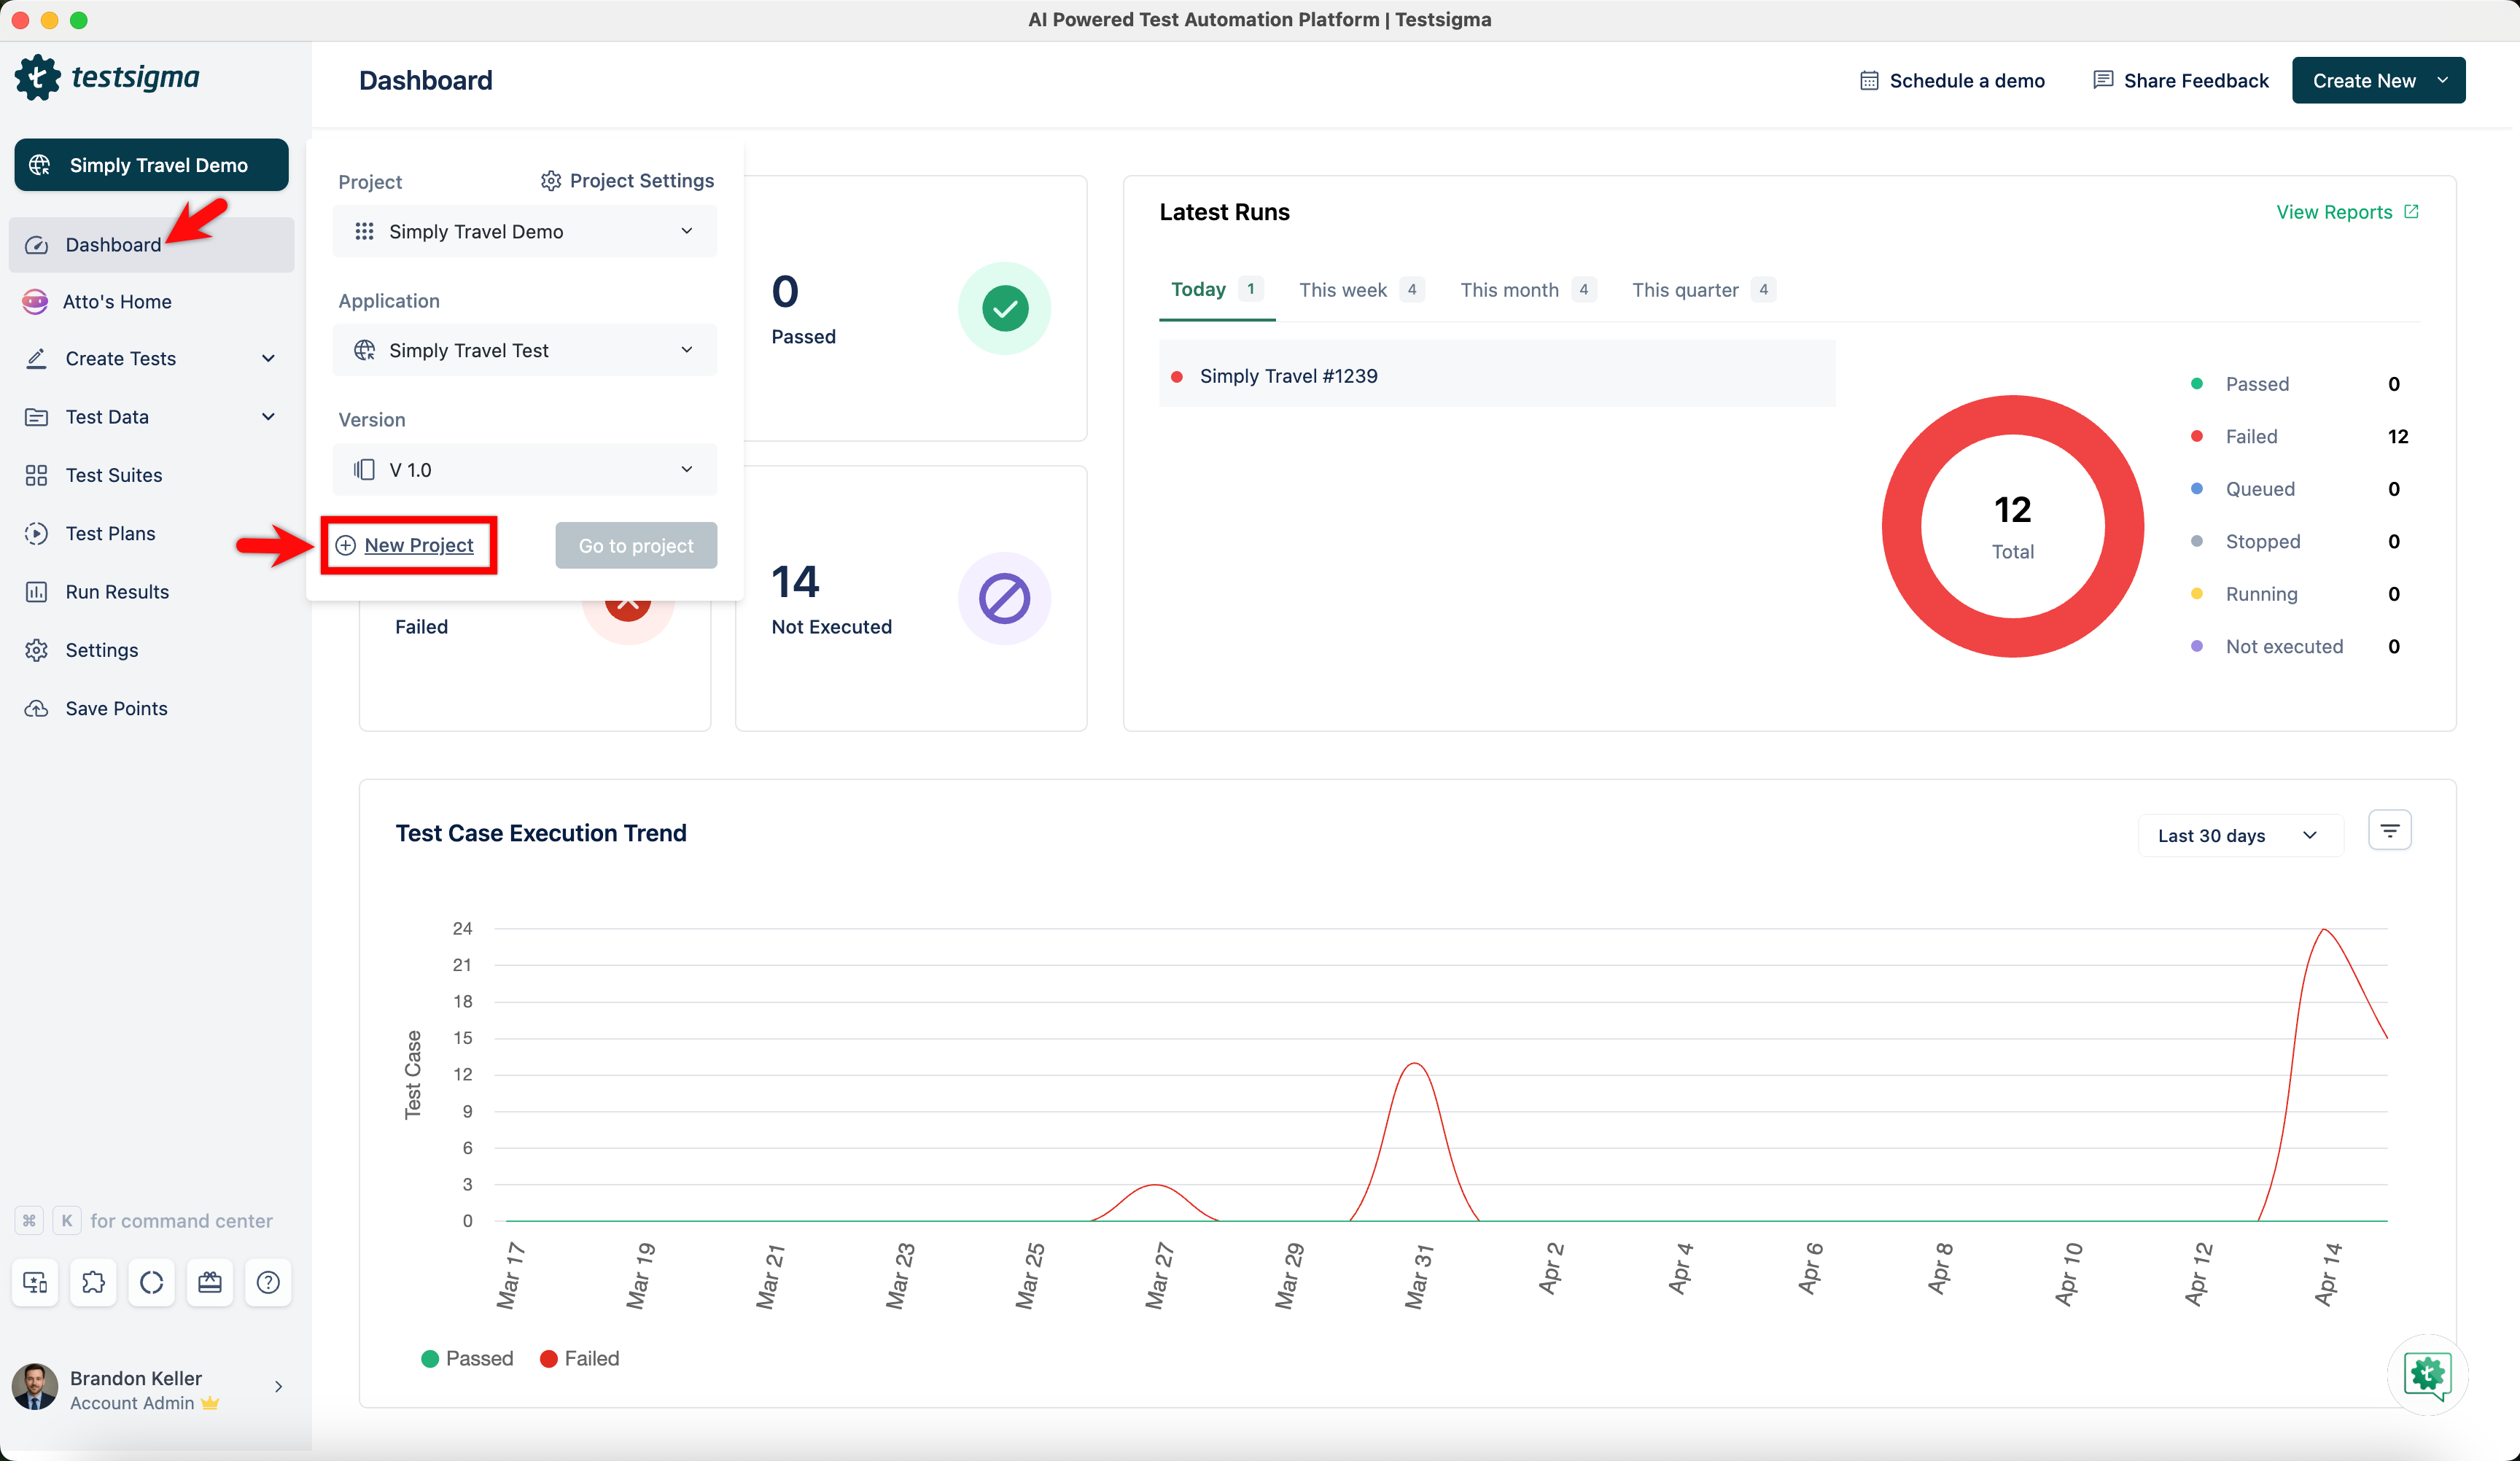Click the gift box icon in sidebar
2520x1461 pixels.
pos(210,1282)
